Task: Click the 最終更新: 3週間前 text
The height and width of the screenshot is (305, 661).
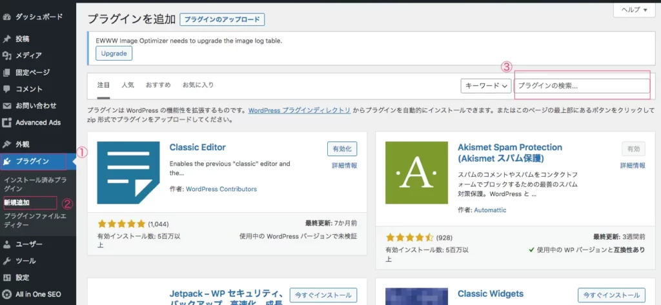Action: pos(619,237)
